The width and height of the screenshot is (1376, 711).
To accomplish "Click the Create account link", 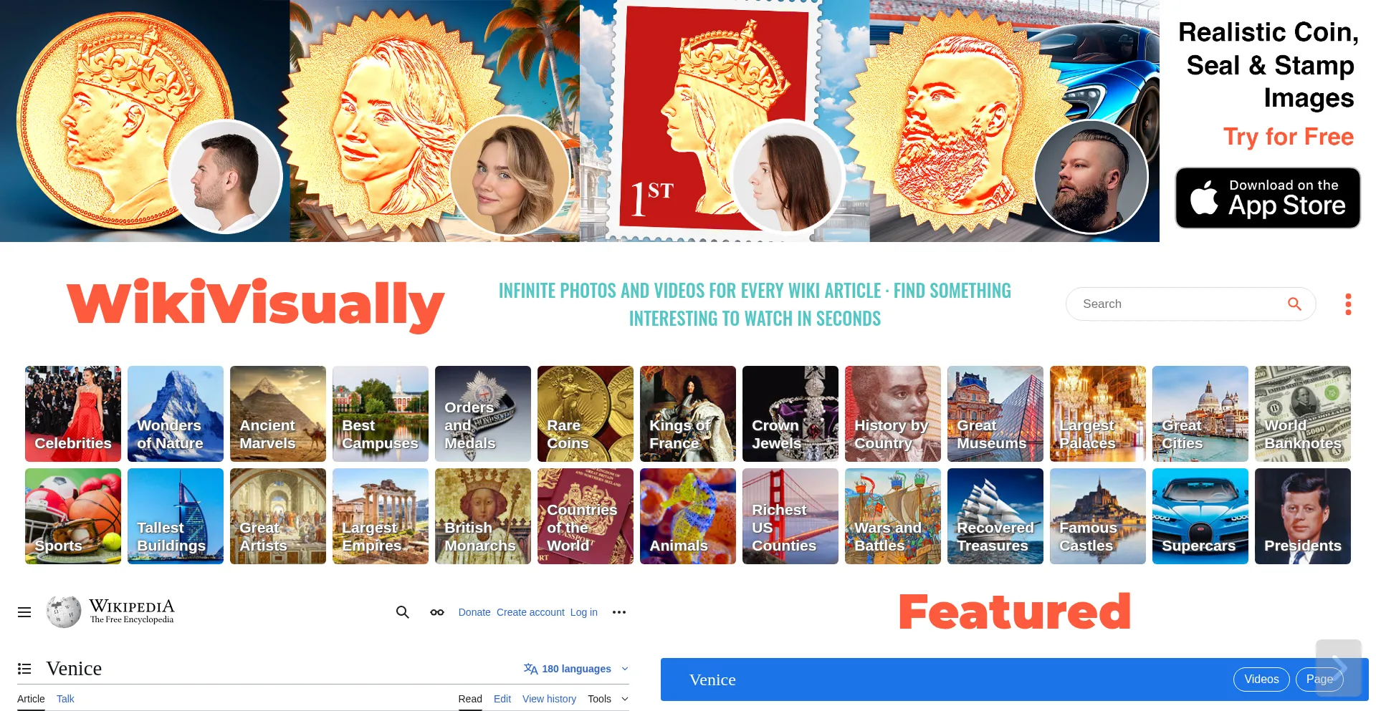I will (530, 612).
